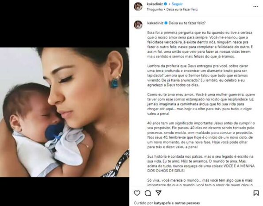This screenshot has height=206, width=263.
Task: Click the verified badge in the header
Action: [166, 4]
